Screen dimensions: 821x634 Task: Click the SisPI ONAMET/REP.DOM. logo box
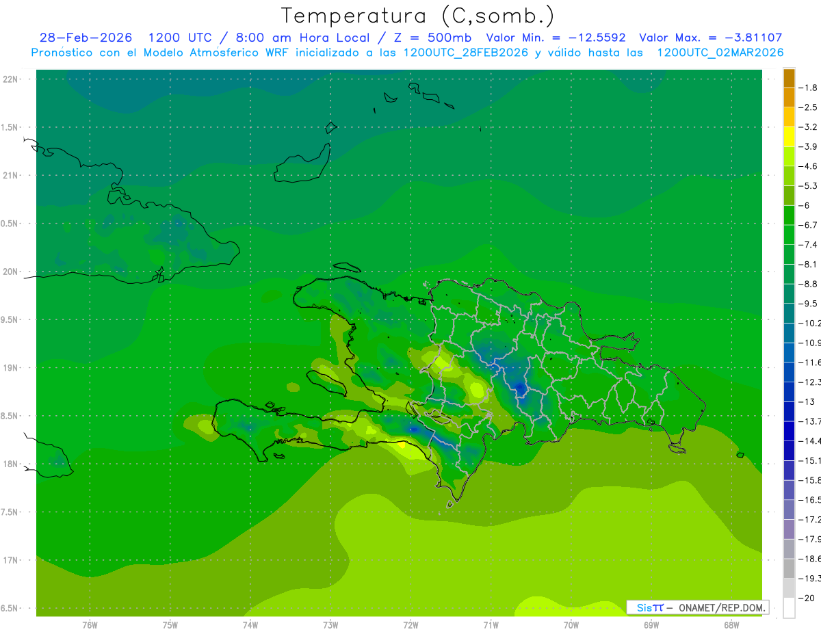697,607
